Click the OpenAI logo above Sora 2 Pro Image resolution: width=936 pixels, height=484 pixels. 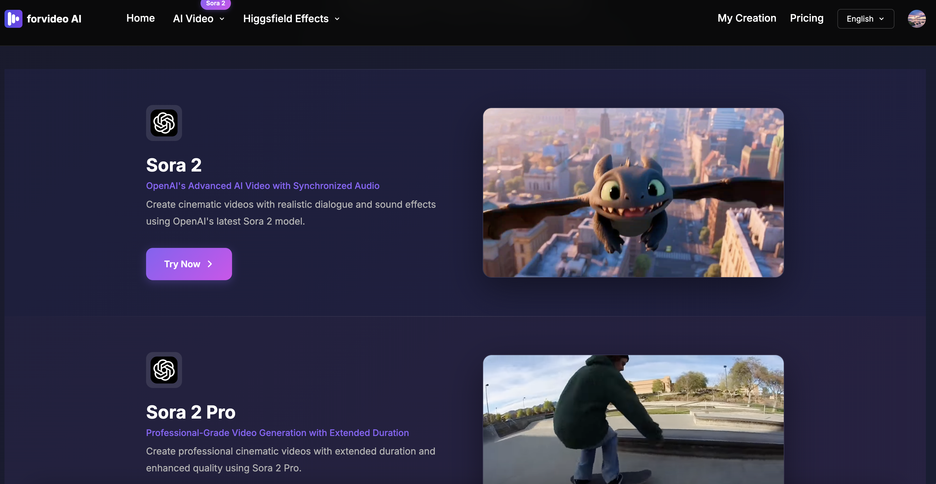164,370
